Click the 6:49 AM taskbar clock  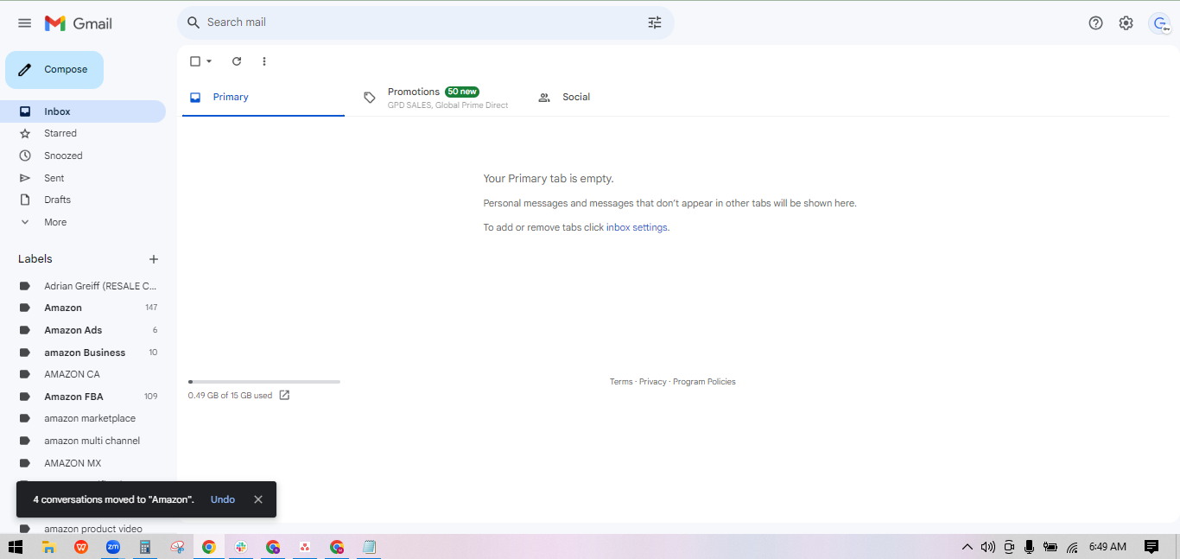click(1107, 547)
